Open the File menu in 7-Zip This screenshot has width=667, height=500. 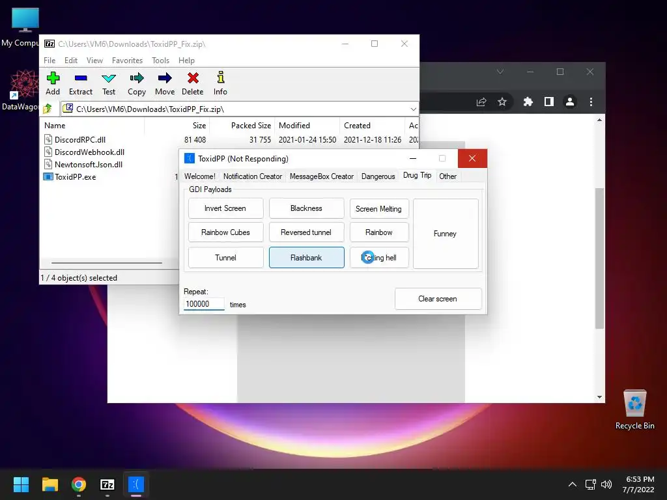point(50,61)
